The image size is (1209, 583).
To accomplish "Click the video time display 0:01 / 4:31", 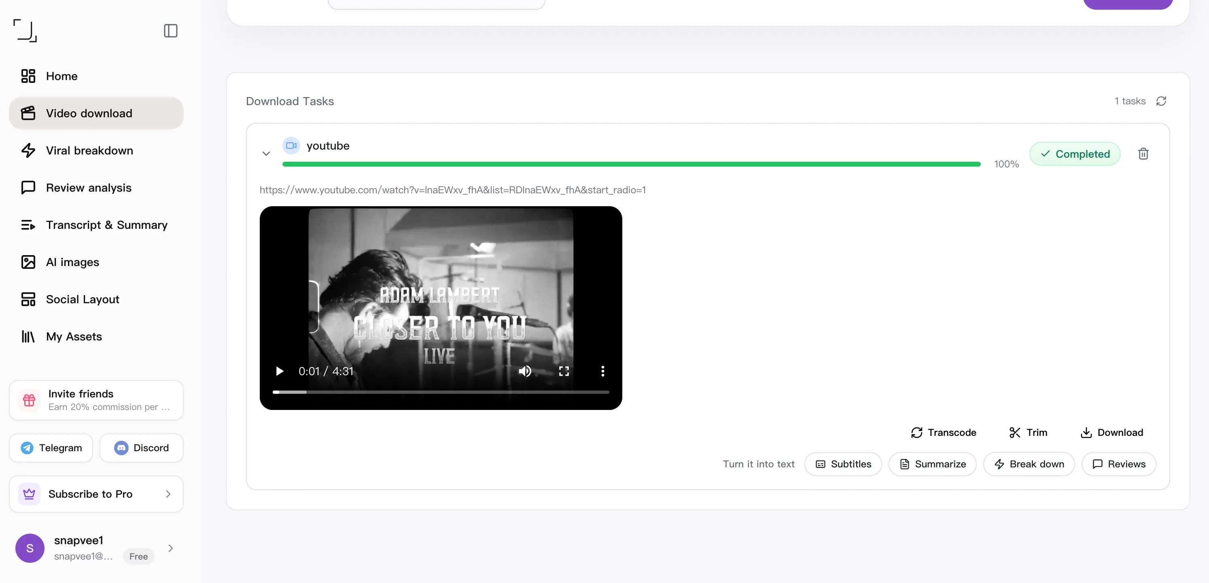I will point(326,371).
